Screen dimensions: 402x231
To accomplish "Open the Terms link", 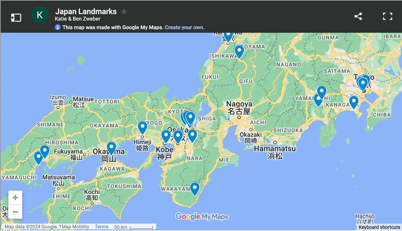I will tap(101, 227).
